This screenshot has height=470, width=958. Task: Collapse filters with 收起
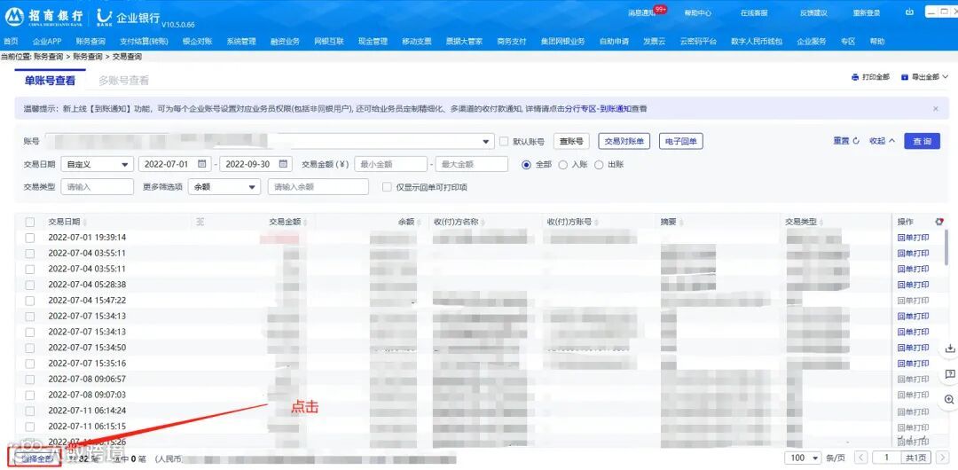[882, 141]
